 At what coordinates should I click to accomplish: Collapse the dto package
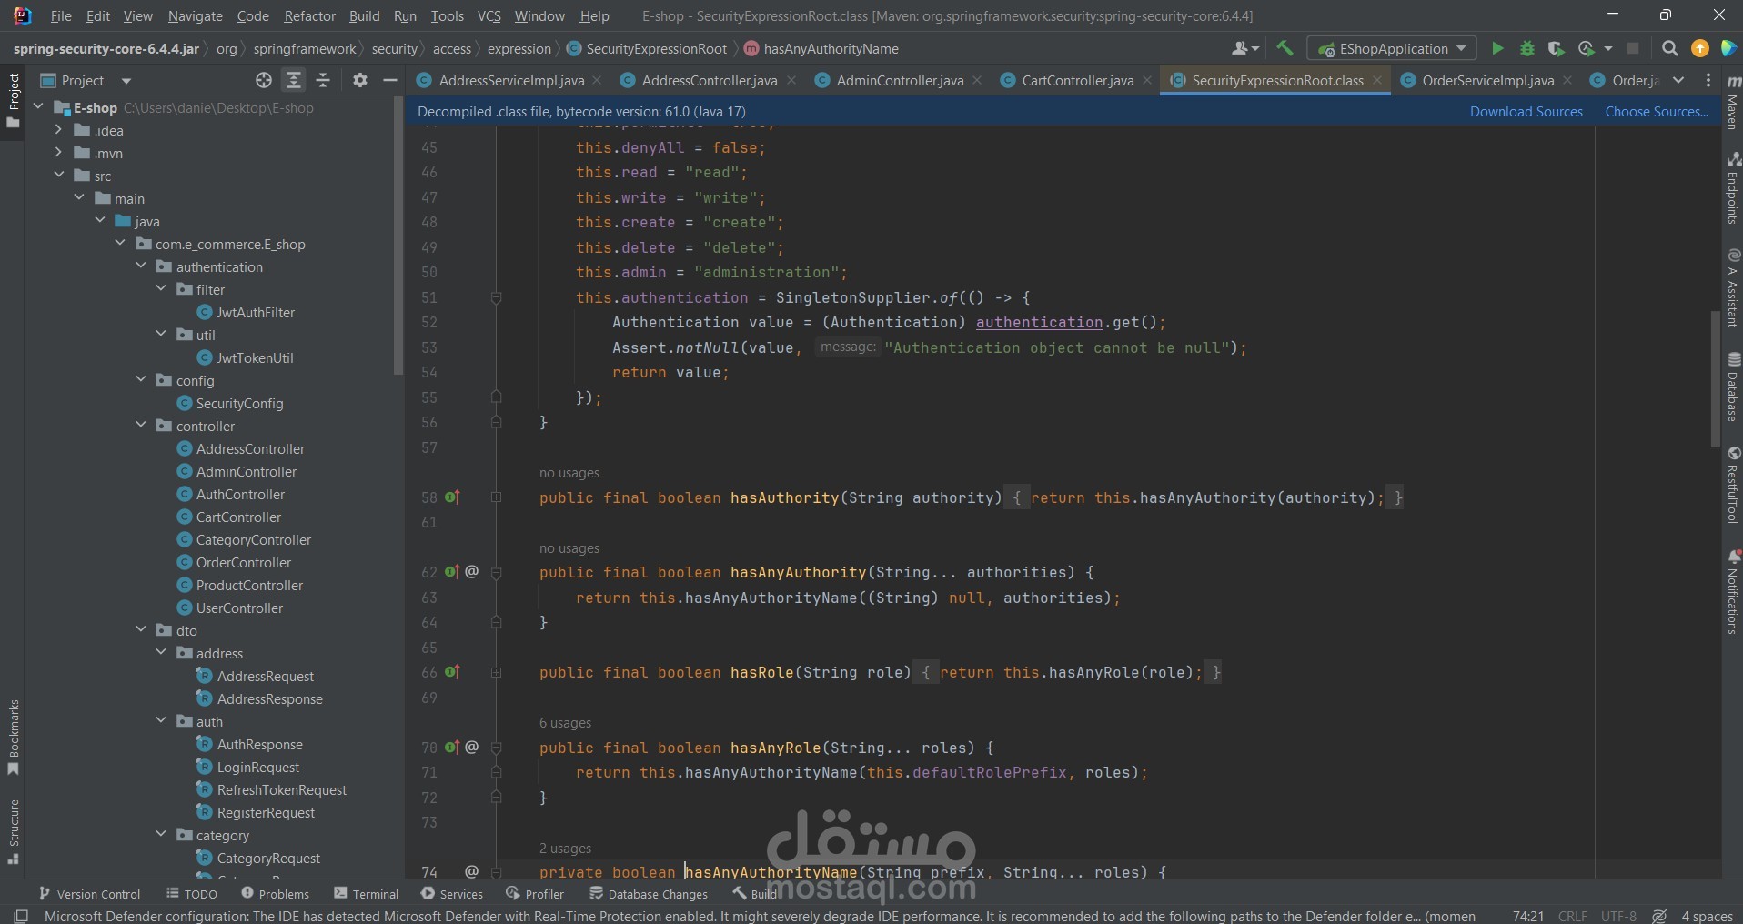click(141, 630)
